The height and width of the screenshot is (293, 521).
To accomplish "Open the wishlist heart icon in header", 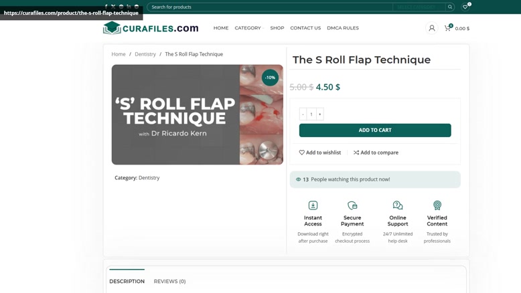I will coord(465,7).
